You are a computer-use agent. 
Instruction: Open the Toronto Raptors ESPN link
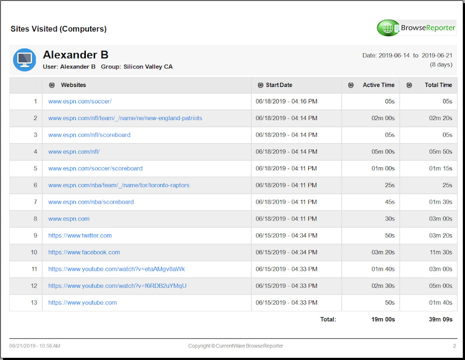coord(119,185)
